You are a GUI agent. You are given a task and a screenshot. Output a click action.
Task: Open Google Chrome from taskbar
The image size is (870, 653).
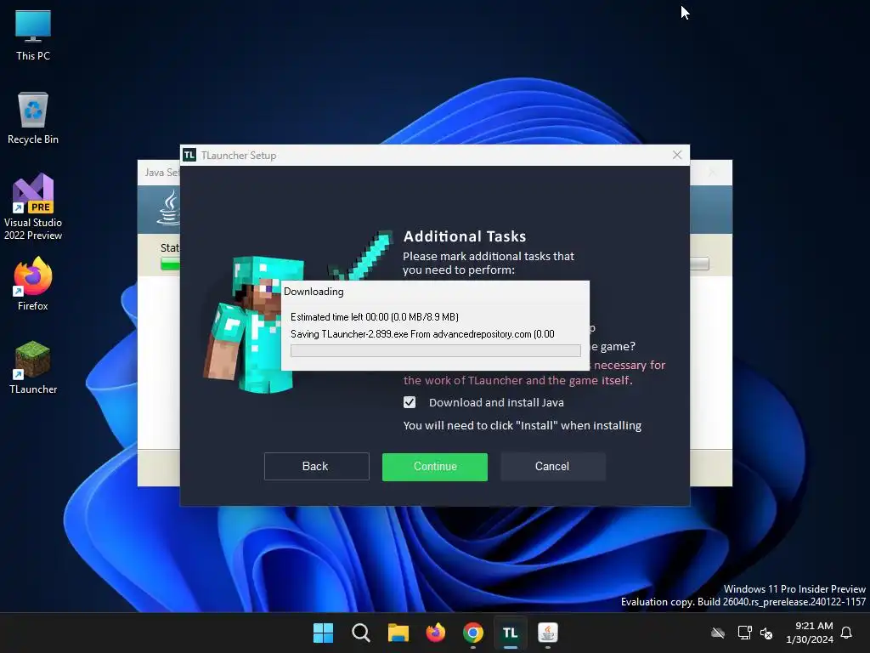tap(472, 633)
